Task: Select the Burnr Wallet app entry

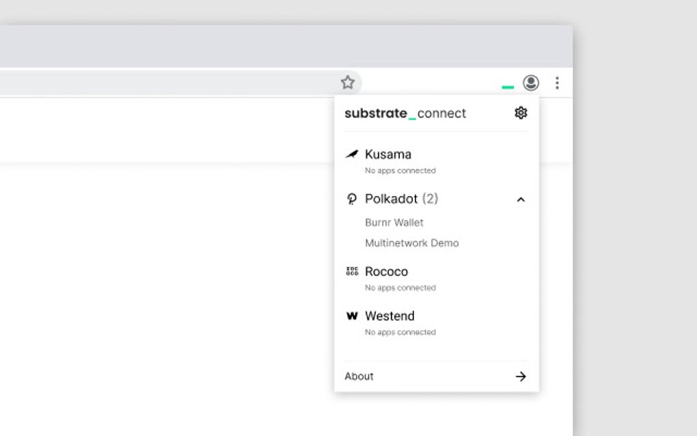Action: pyautogui.click(x=394, y=222)
